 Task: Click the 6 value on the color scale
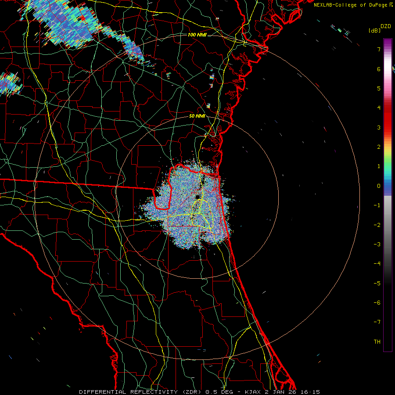[x=379, y=69]
